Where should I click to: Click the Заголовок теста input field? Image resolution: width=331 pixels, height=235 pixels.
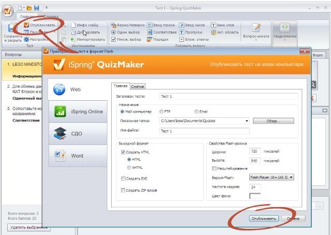tap(229, 96)
